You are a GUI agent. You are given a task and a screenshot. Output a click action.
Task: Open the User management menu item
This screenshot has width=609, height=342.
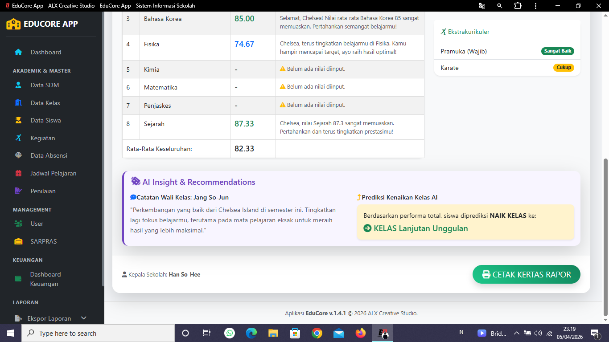click(37, 224)
